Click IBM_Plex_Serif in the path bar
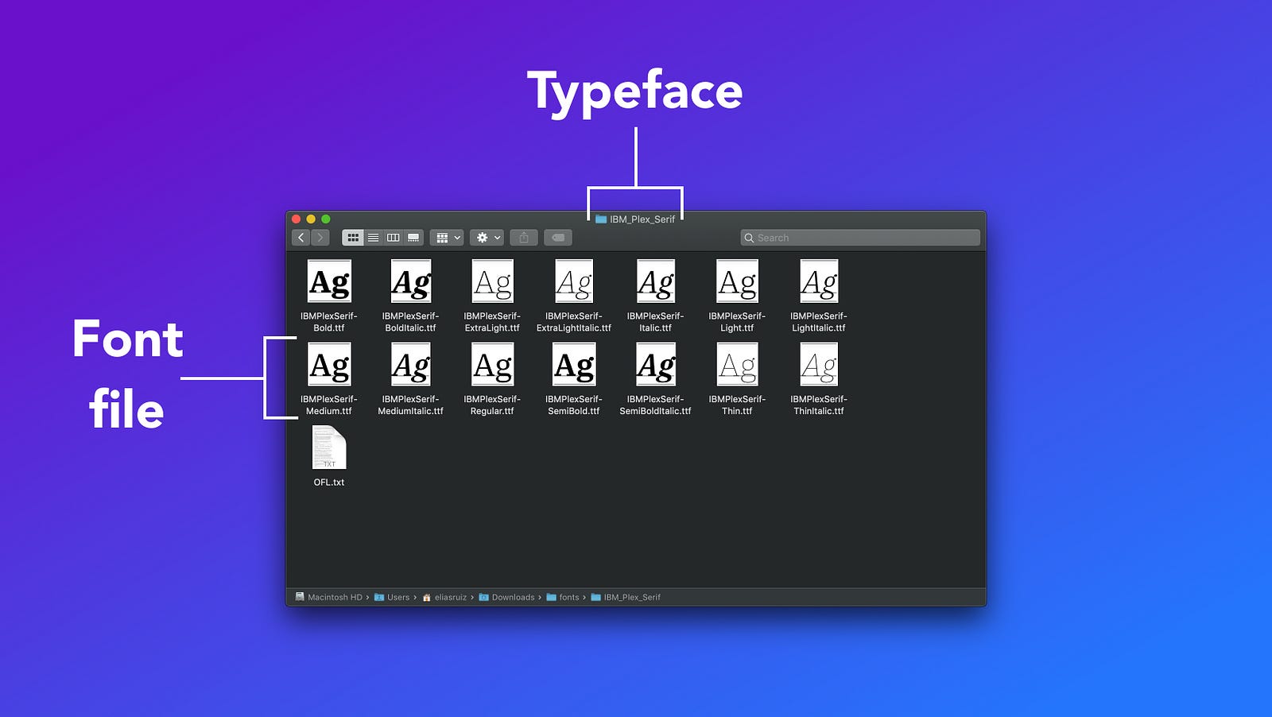This screenshot has height=717, width=1272. (626, 597)
